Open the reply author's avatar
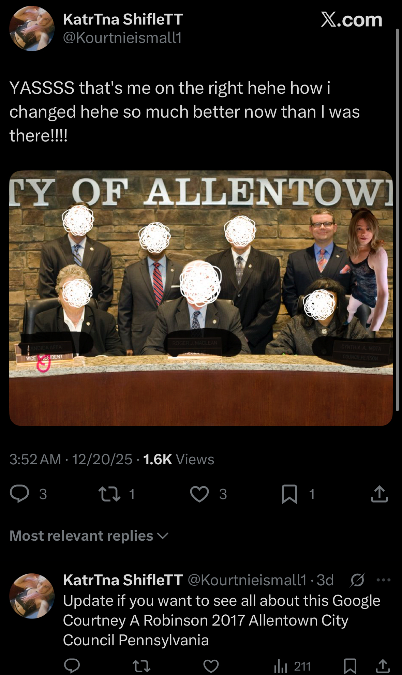402x675 pixels. click(32, 596)
